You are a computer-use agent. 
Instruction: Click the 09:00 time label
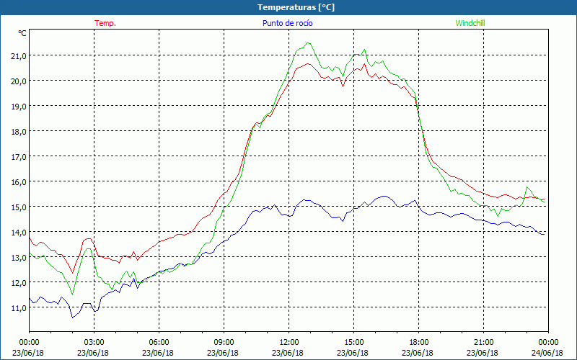(224, 343)
